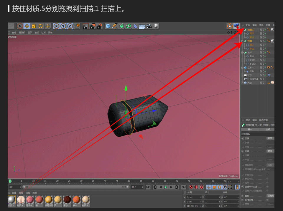The image size is (283, 211).
Task: Select the Move tool in the toolbar
Action: (x=27, y=26)
